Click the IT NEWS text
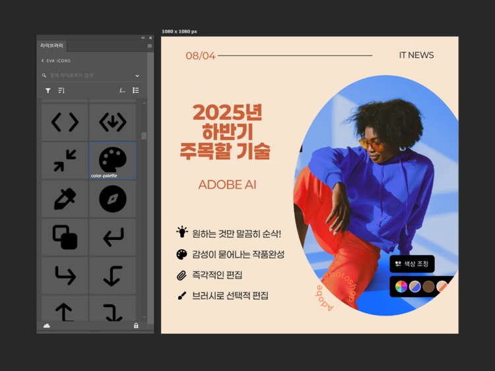The width and height of the screenshot is (495, 371). click(416, 55)
